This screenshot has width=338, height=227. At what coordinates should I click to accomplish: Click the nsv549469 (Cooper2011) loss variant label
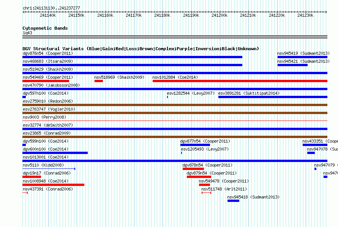[48, 77]
